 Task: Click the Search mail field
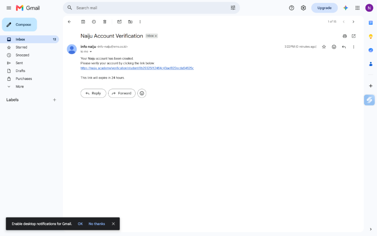pos(152,8)
